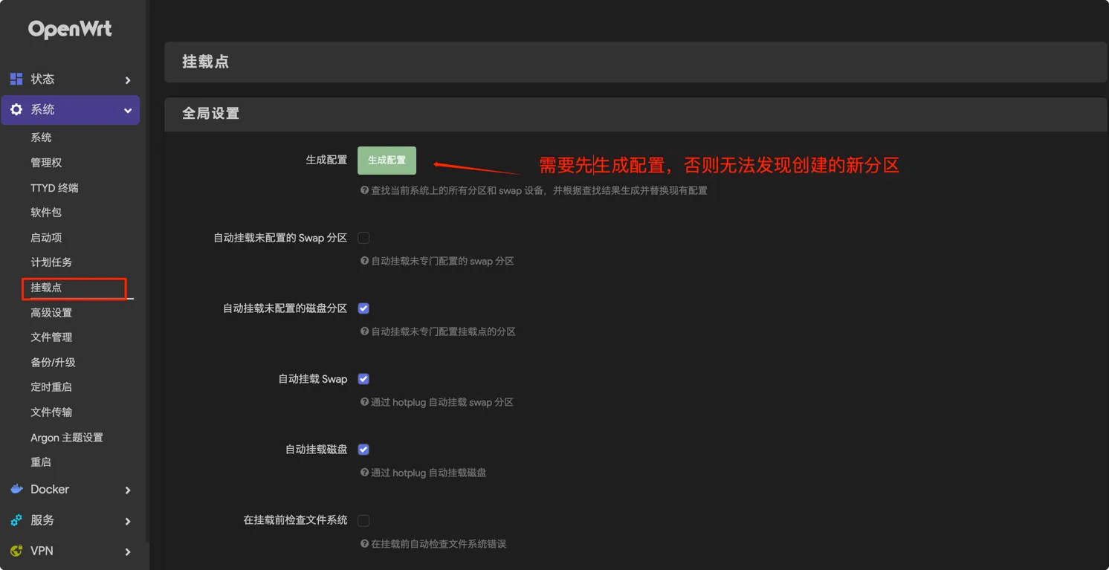The image size is (1109, 570).
Task: Click the OpenWrt logo
Action: coord(70,29)
